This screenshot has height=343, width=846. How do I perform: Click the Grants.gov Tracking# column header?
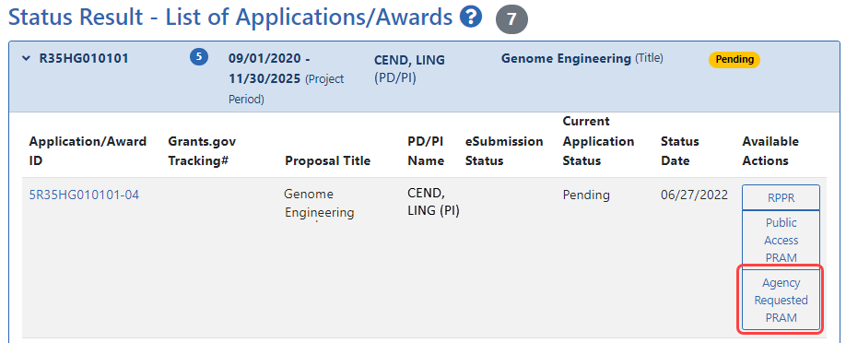[x=203, y=150]
